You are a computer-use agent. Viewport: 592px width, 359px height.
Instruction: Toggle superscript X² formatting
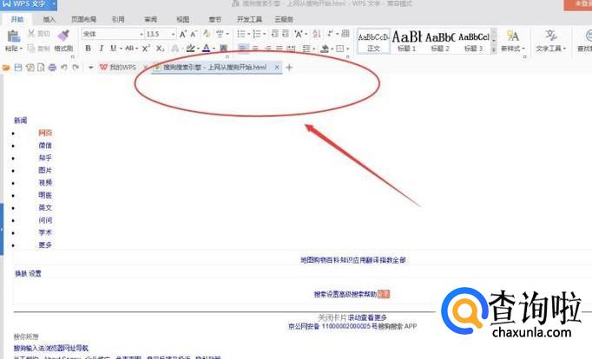[146, 49]
